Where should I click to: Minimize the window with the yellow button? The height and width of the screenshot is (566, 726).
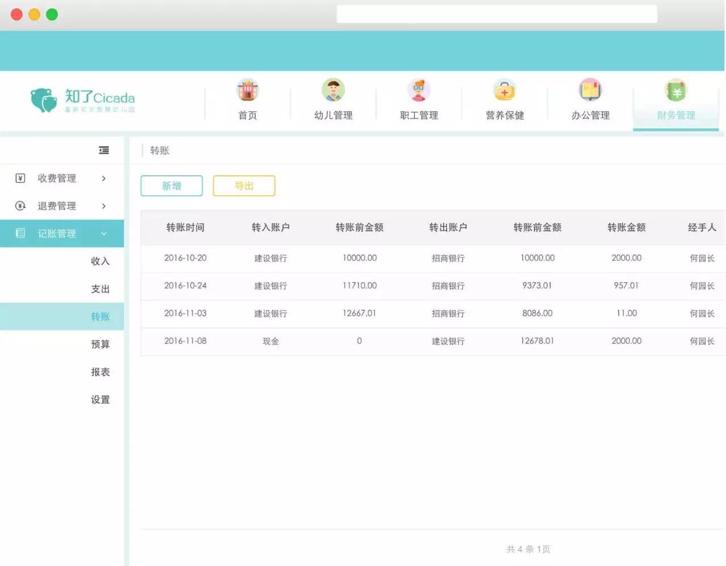(35, 15)
